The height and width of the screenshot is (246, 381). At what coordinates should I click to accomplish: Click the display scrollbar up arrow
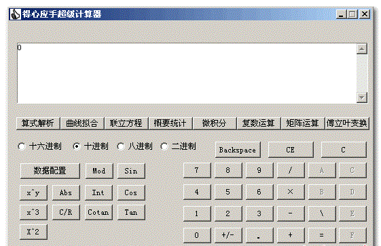click(362, 49)
